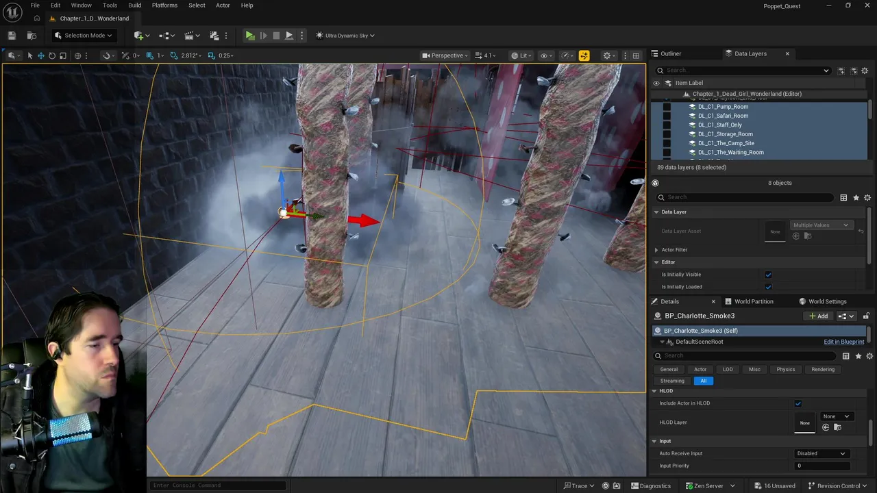Click the Save current level icon
Viewport: 877px width, 493px height.
coord(12,36)
